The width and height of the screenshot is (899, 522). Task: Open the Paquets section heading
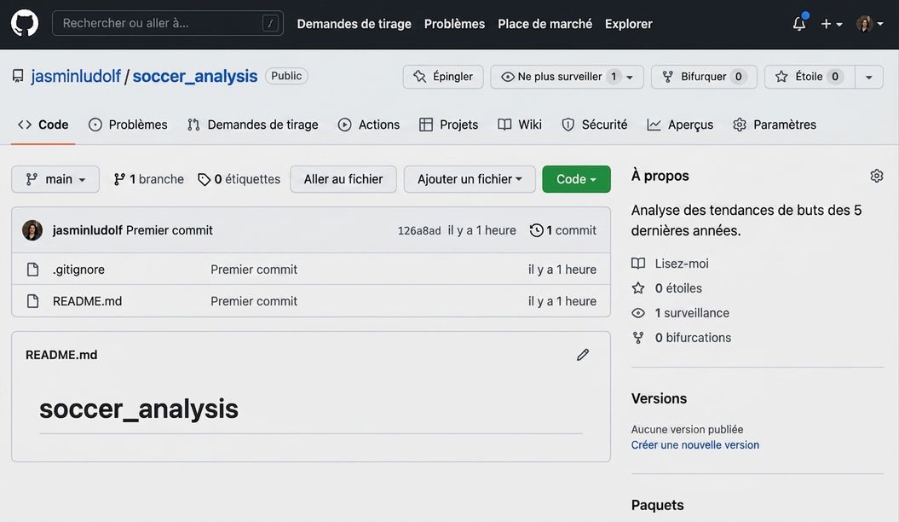(657, 505)
